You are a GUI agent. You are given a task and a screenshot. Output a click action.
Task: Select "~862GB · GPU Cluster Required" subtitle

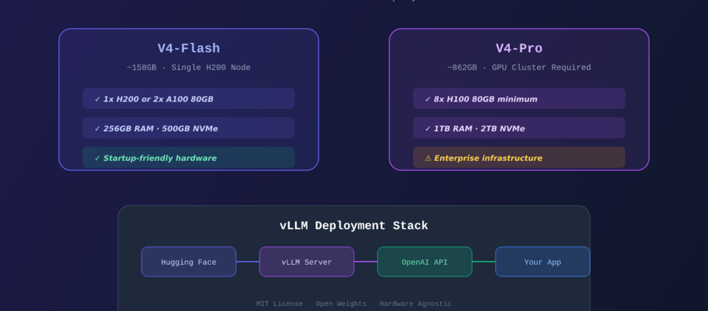(519, 68)
